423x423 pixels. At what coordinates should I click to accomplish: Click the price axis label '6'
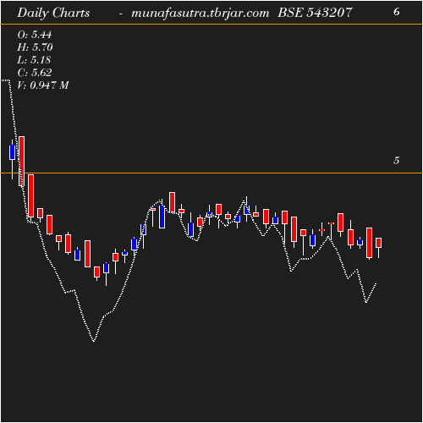[x=396, y=12]
